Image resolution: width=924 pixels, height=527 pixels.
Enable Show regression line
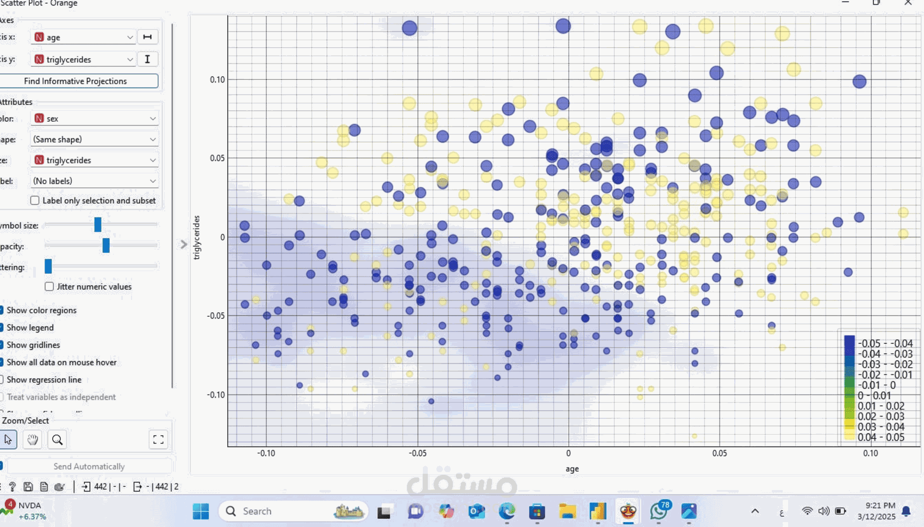point(2,380)
